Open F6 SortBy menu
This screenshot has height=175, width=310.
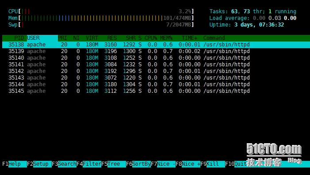138,164
